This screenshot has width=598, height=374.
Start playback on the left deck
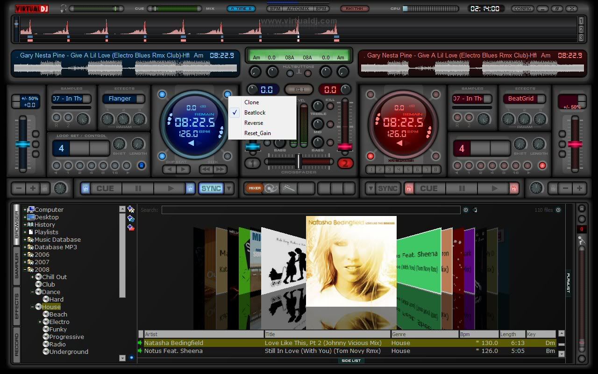[171, 188]
